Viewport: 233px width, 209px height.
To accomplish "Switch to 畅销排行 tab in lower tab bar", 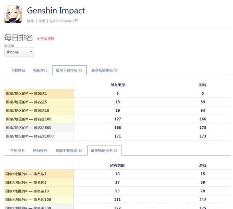I will point(40,151).
